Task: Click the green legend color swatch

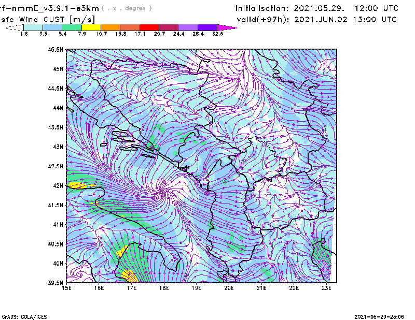Action: point(72,27)
